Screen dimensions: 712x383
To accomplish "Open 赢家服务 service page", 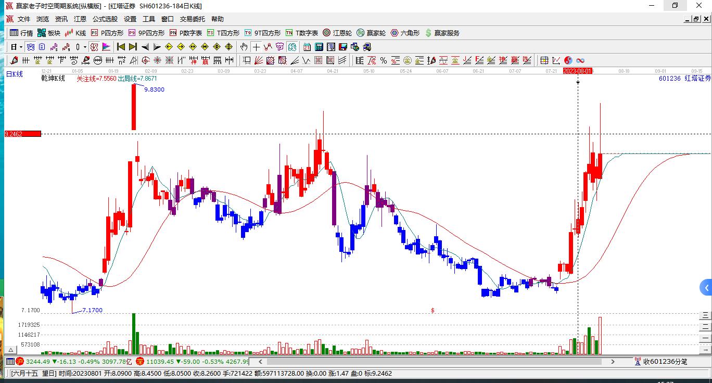I will (x=442, y=33).
